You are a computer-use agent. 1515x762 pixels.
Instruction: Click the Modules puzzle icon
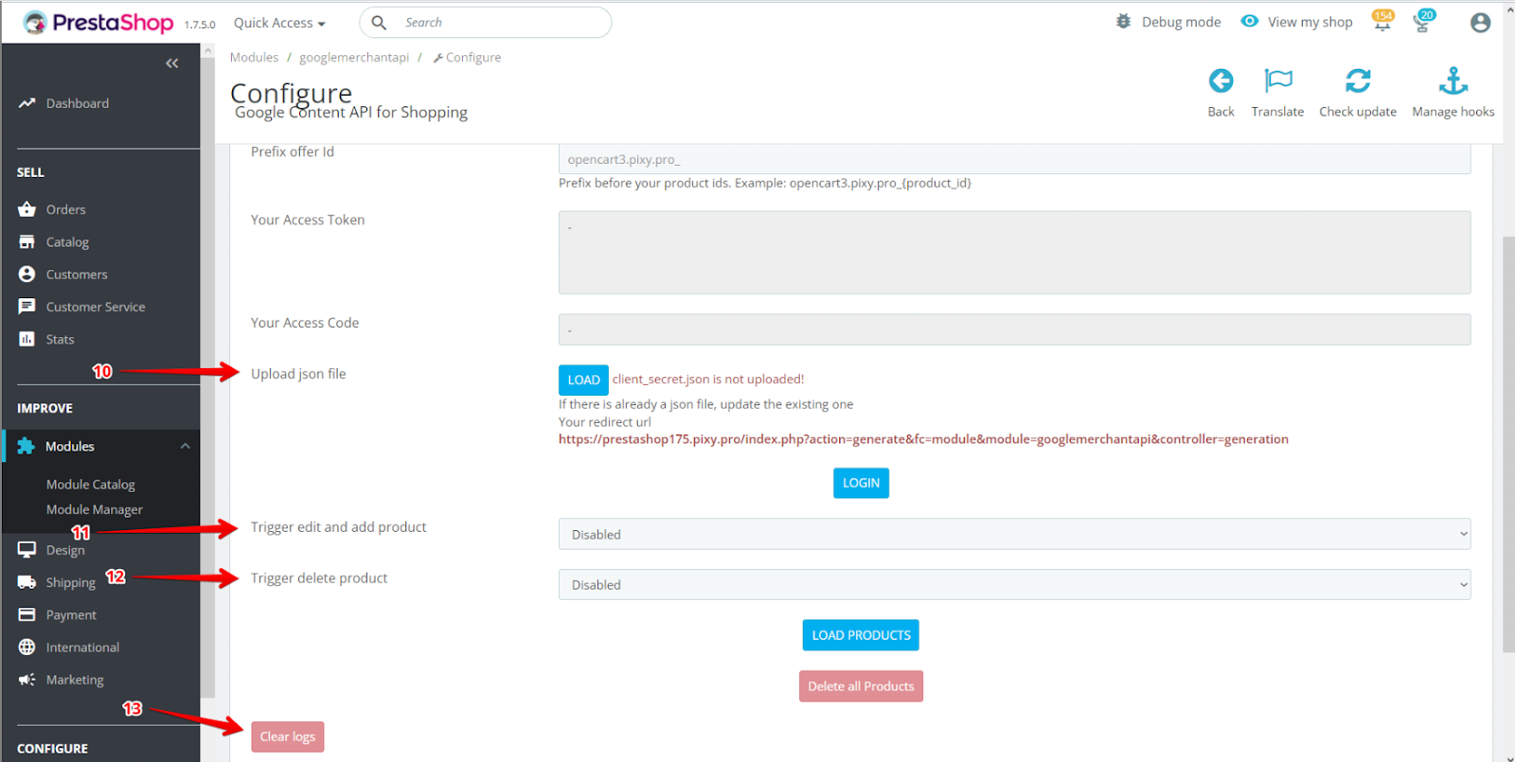26,446
